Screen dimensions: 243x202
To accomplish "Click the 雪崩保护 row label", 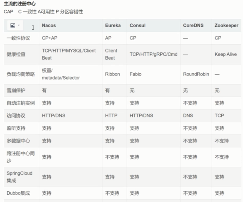I will point(16,91).
